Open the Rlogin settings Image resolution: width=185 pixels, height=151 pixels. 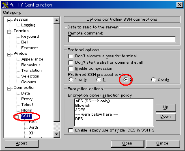pos(27,110)
